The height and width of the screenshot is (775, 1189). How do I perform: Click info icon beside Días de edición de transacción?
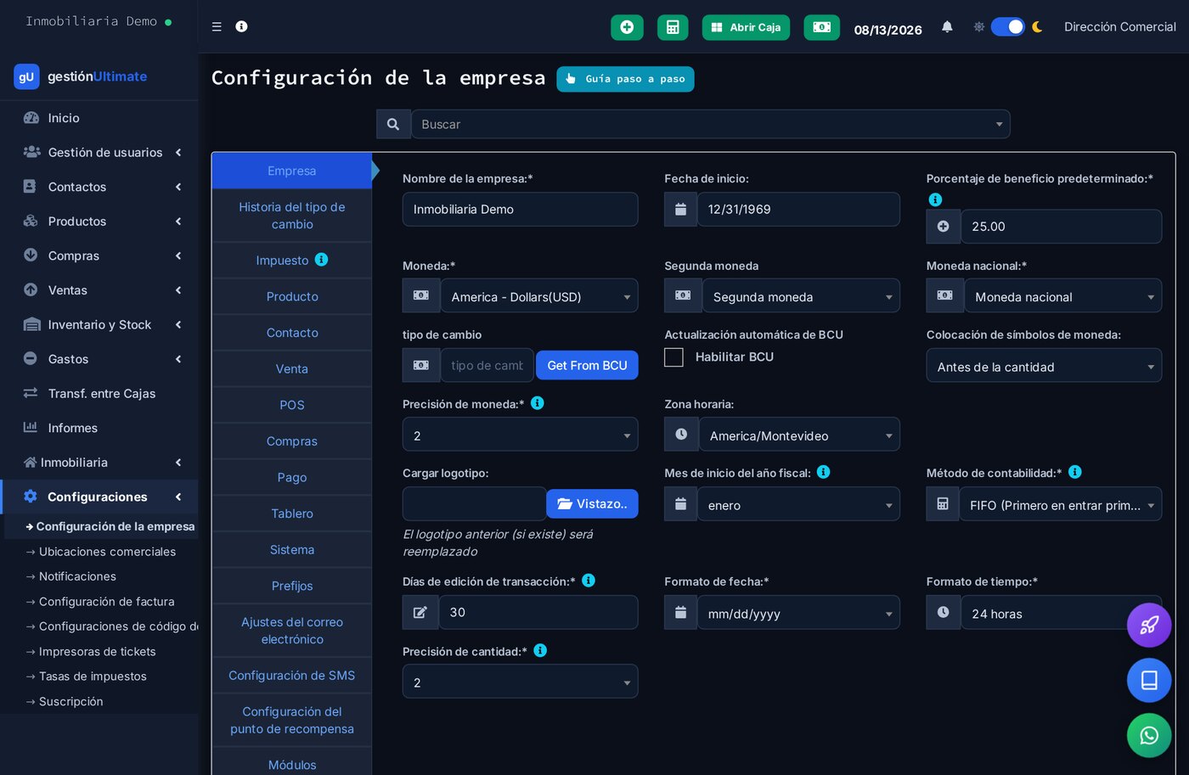[x=589, y=581]
